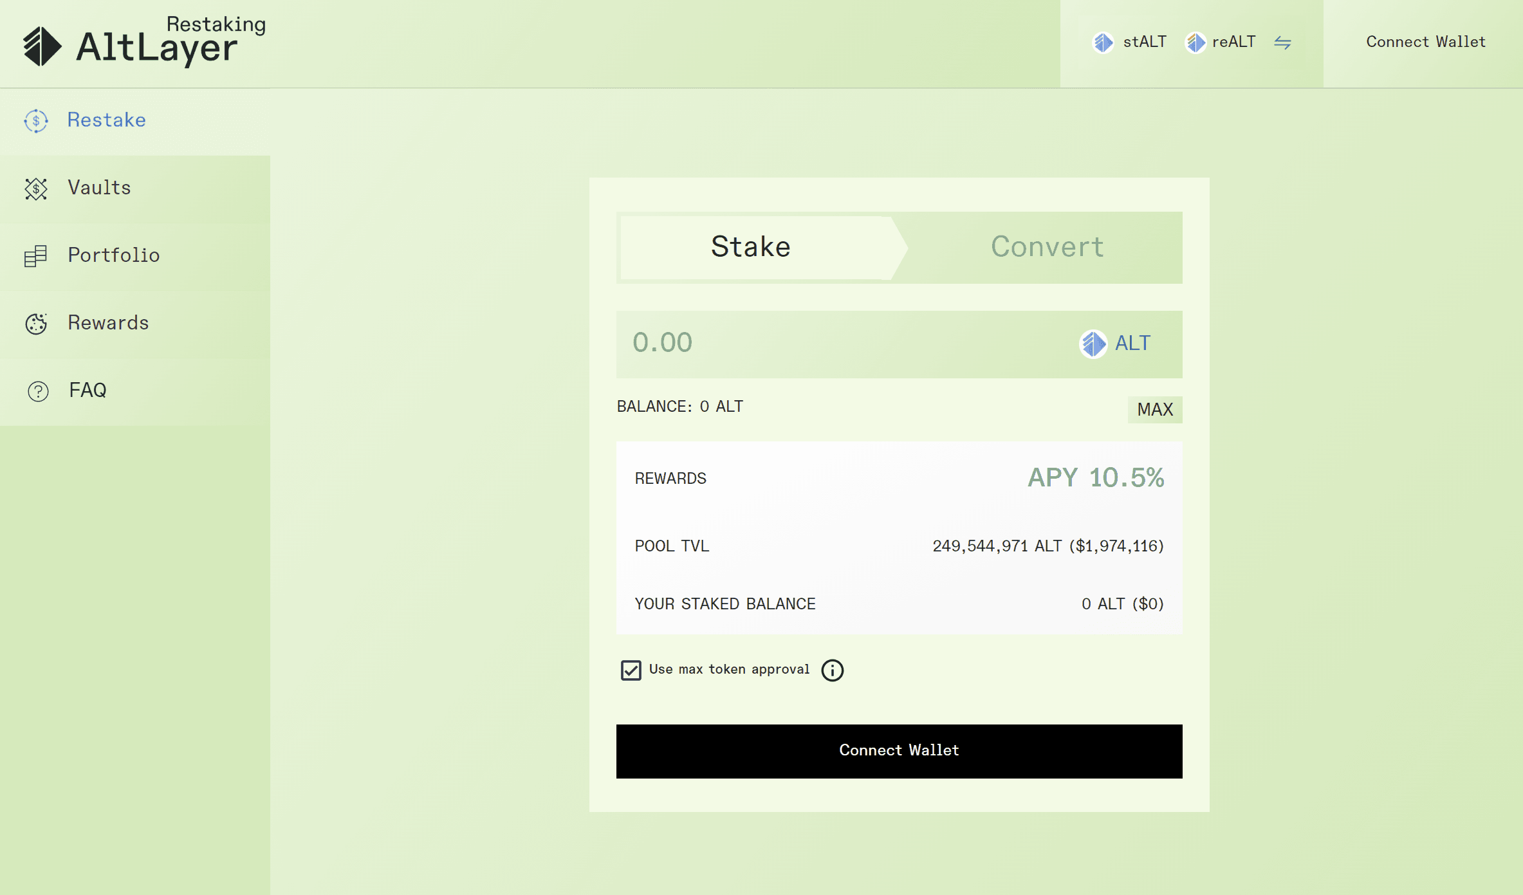This screenshot has width=1523, height=895.
Task: Click the Restake sidebar icon
Action: 36,120
